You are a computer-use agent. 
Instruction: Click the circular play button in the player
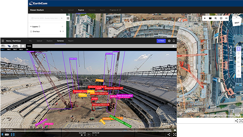click(x=89, y=134)
